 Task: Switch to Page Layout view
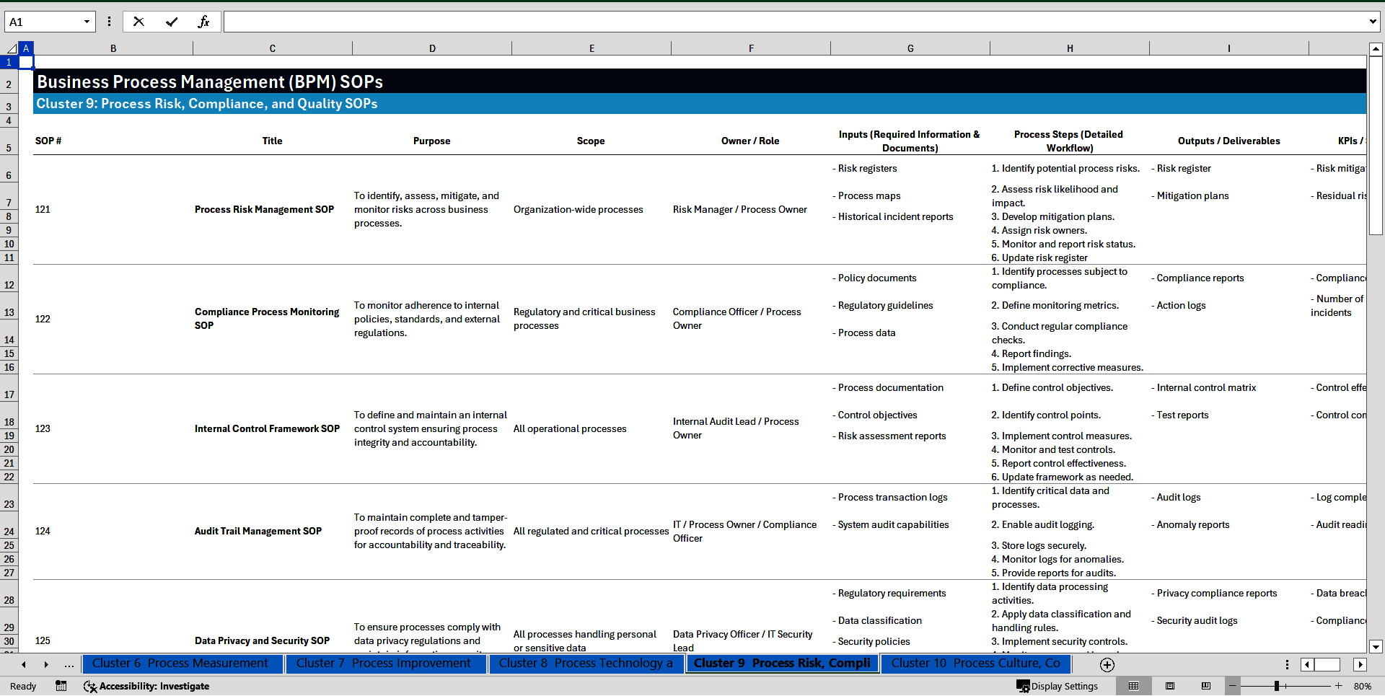click(1170, 686)
